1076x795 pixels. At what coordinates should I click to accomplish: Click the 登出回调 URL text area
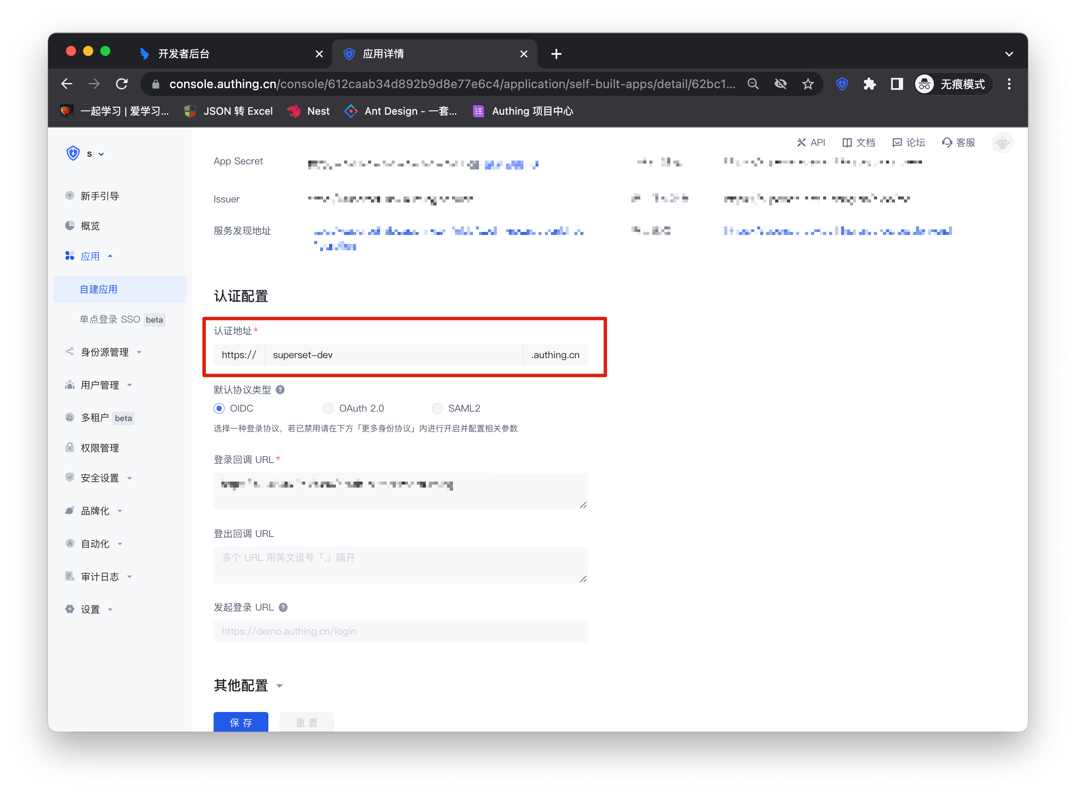400,565
